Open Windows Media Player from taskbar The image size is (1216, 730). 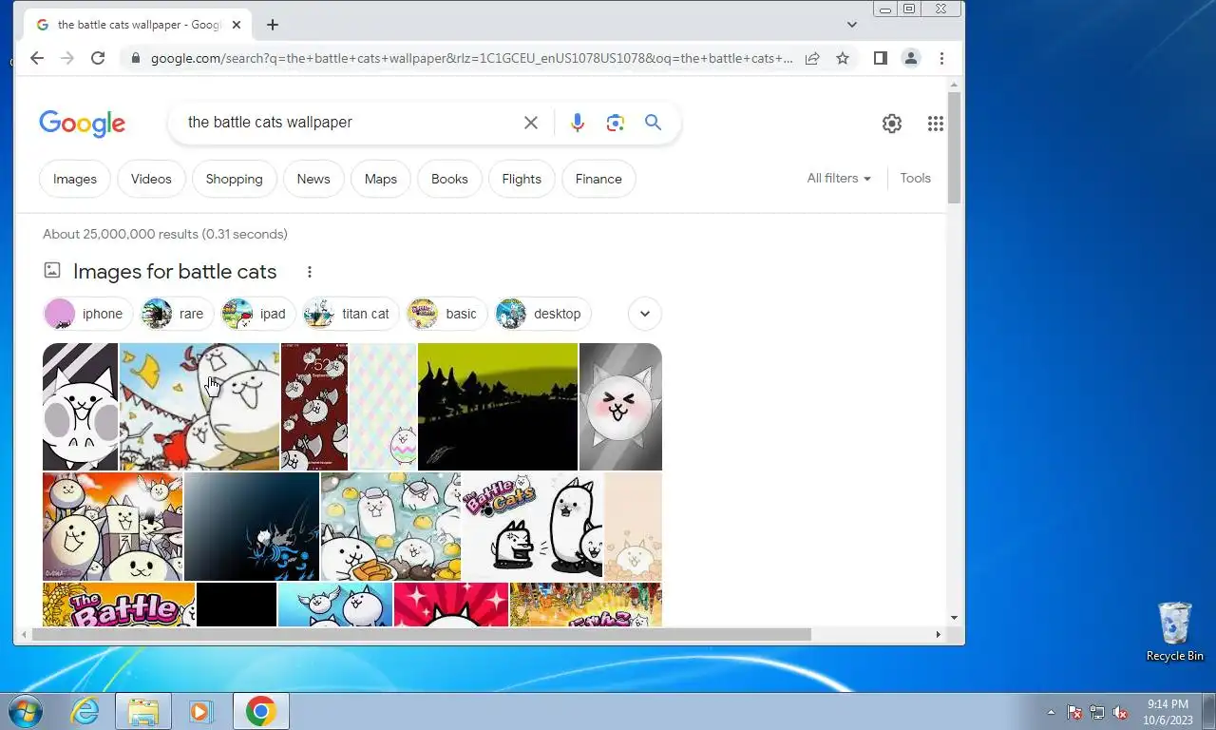pyautogui.click(x=201, y=711)
